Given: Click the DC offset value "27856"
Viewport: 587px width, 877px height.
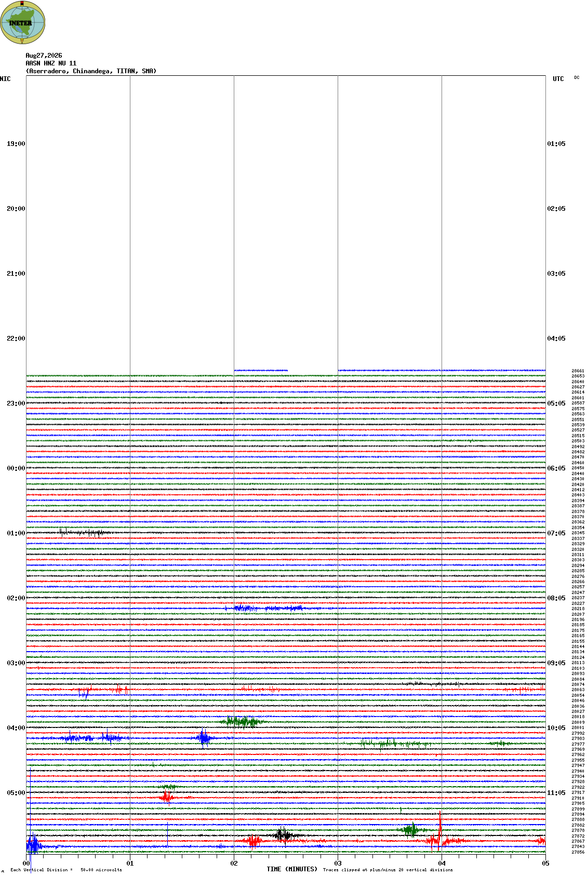Looking at the screenshot, I should (x=578, y=852).
